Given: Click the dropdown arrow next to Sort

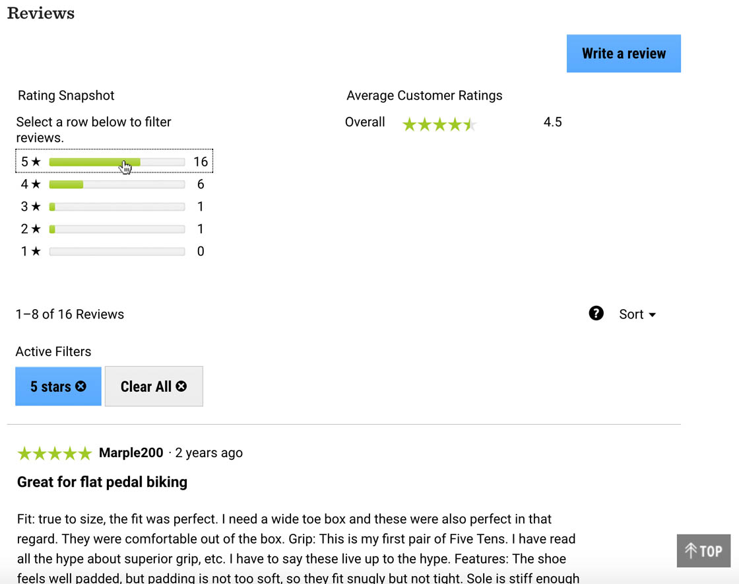Looking at the screenshot, I should coord(653,315).
